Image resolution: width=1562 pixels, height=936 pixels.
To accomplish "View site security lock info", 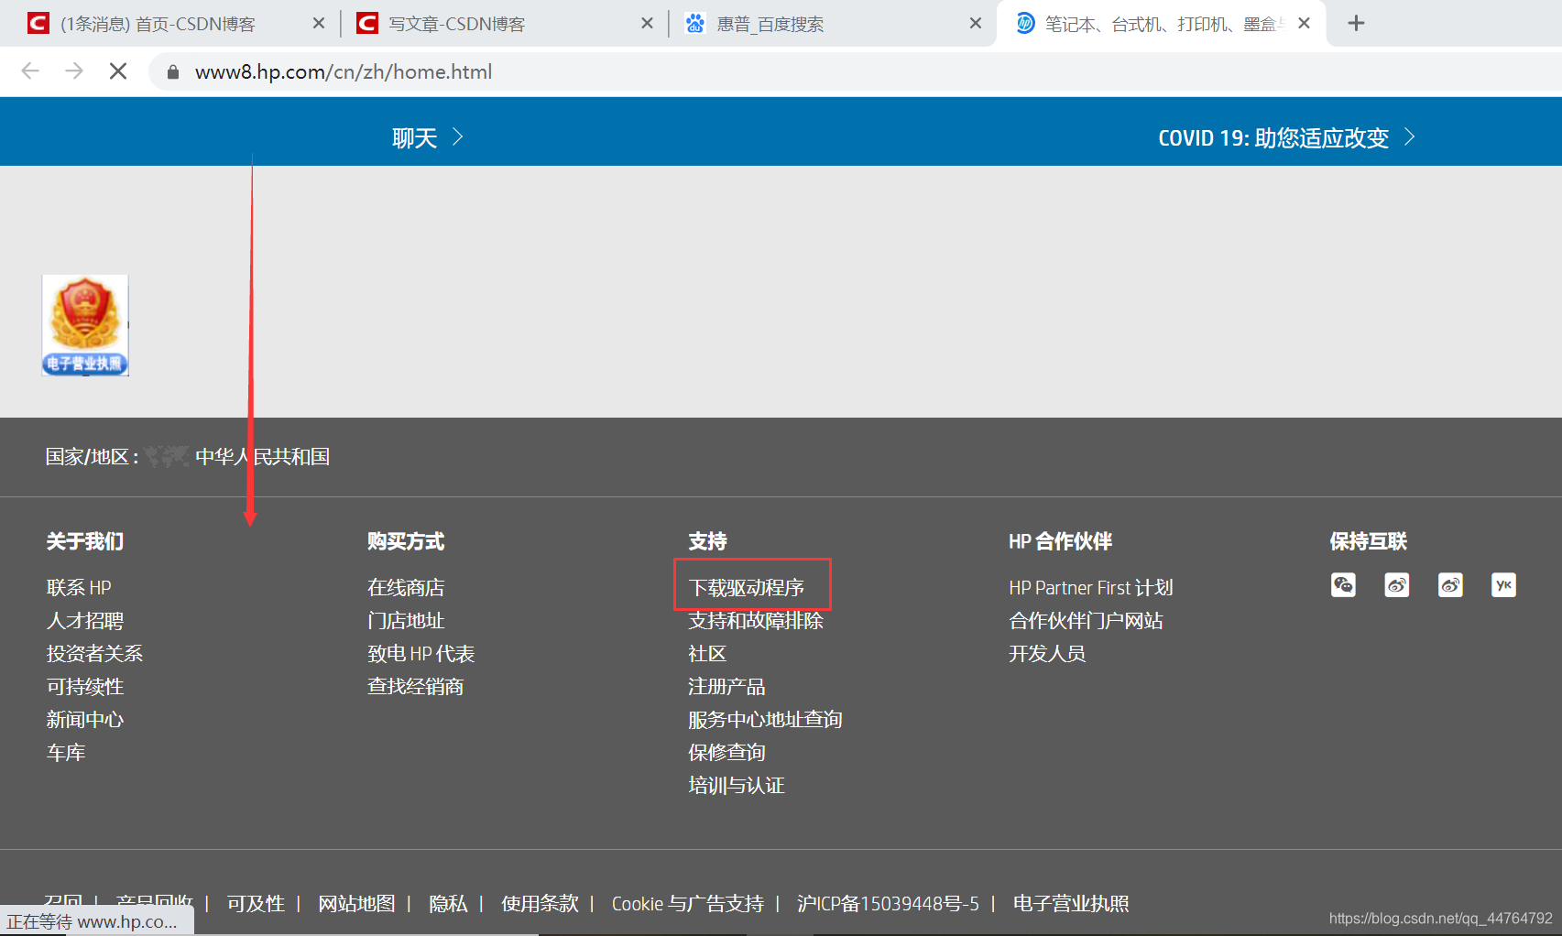I will point(173,71).
